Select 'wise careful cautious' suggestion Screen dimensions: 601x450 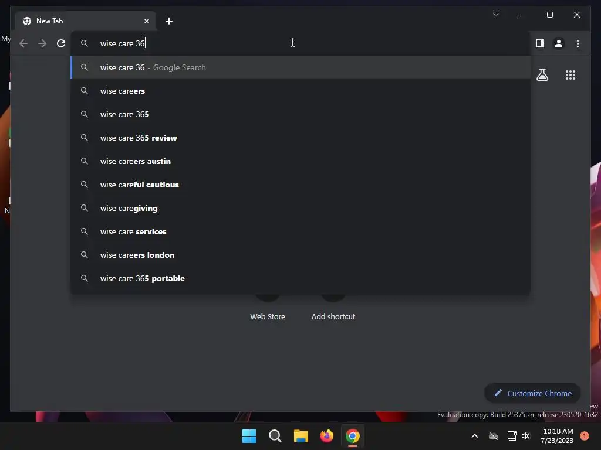(x=301, y=185)
